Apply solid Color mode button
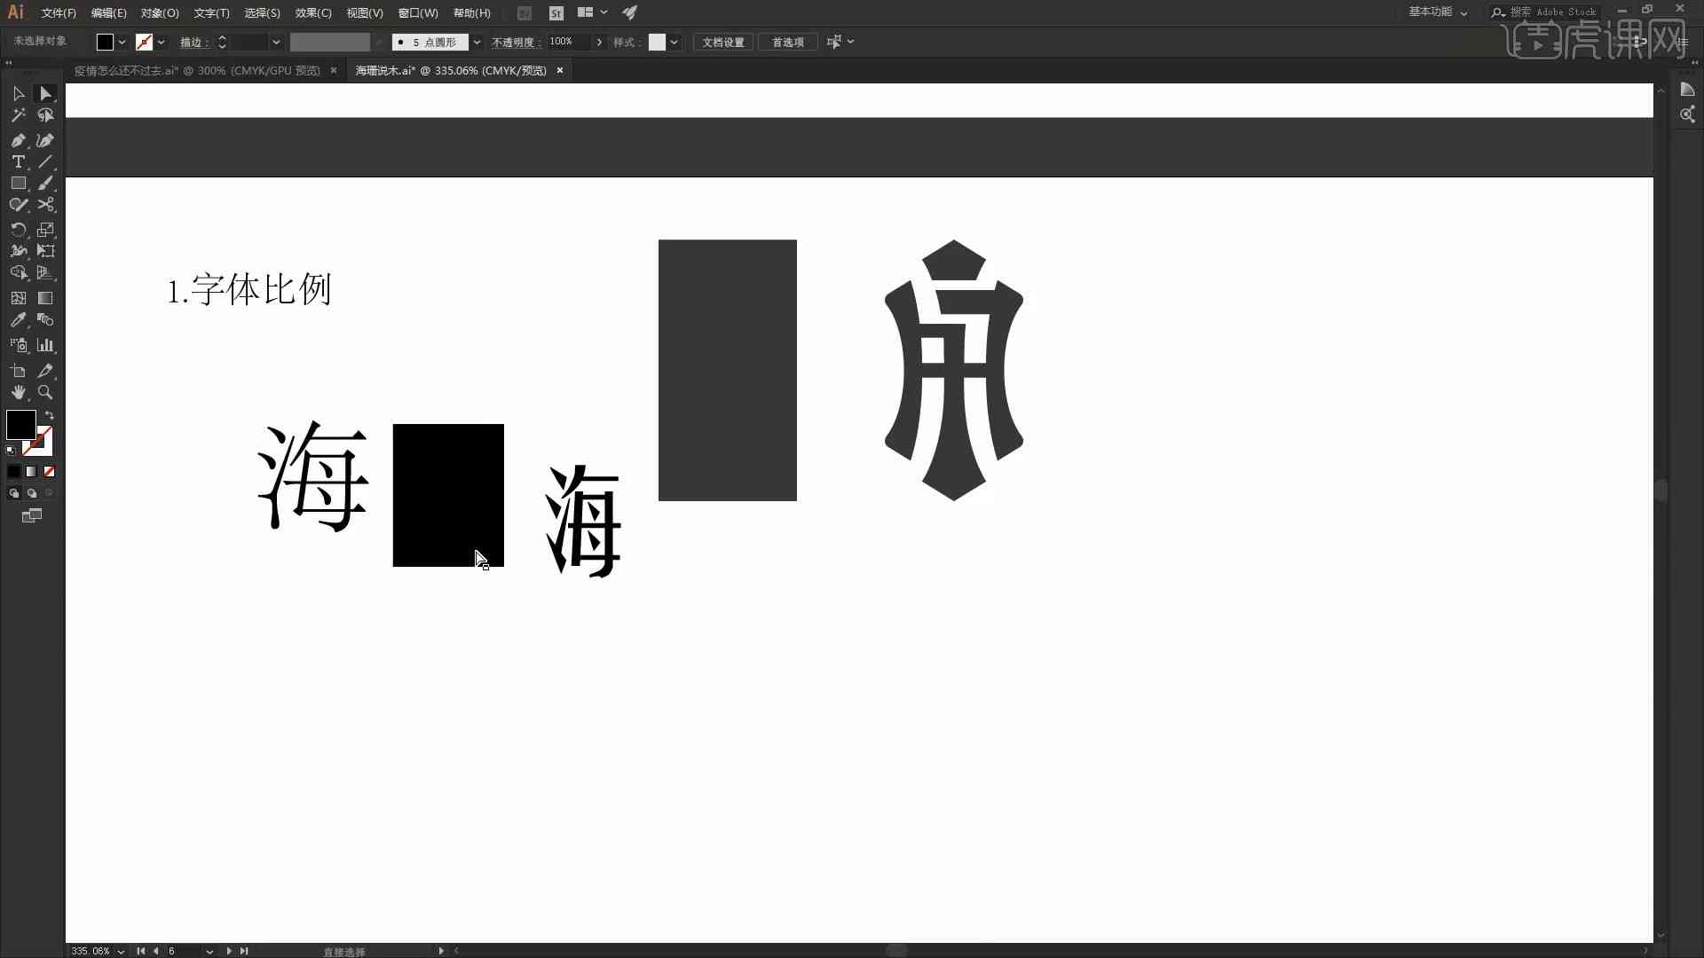 click(13, 472)
